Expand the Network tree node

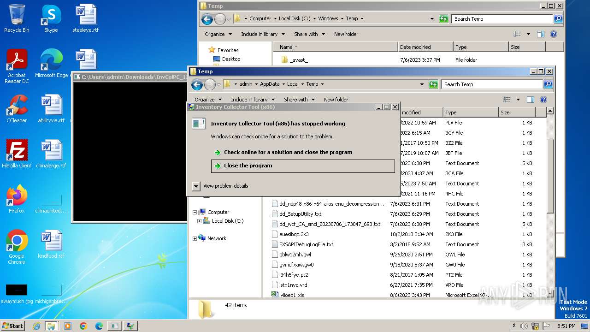195,239
